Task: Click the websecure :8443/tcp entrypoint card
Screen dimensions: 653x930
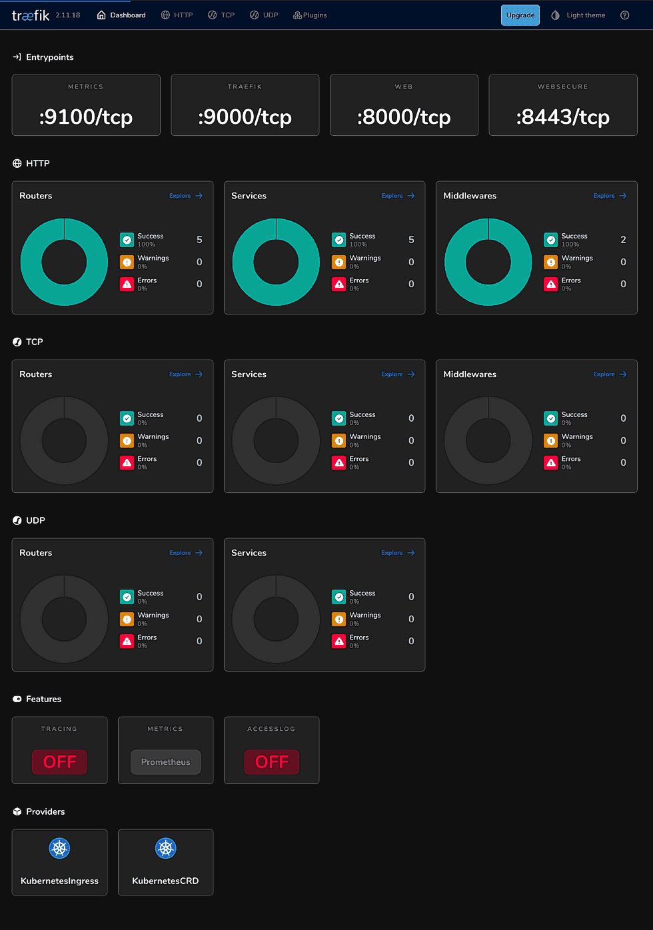Action: [x=562, y=105]
